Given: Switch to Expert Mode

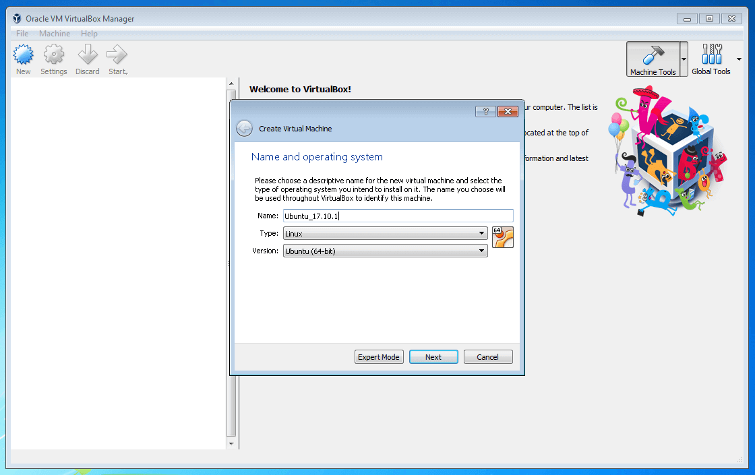Looking at the screenshot, I should coord(379,357).
